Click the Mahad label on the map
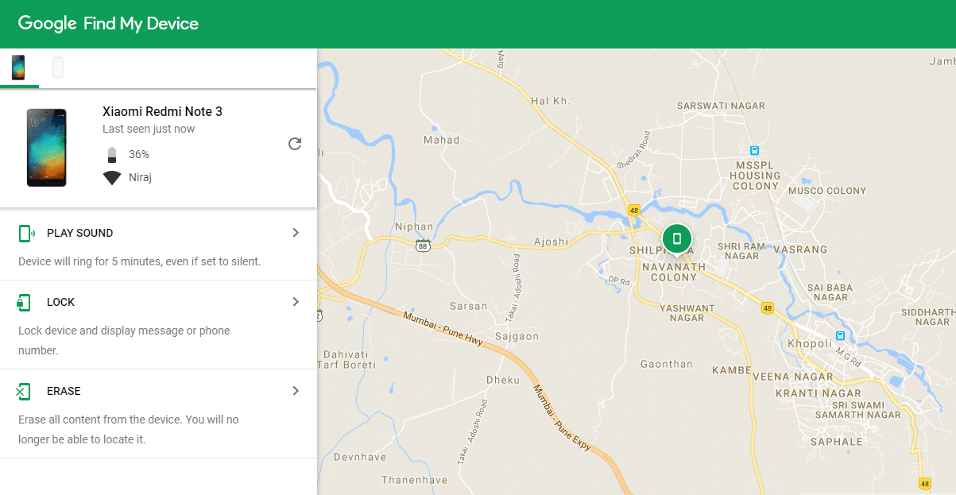This screenshot has height=495, width=956. tap(442, 140)
